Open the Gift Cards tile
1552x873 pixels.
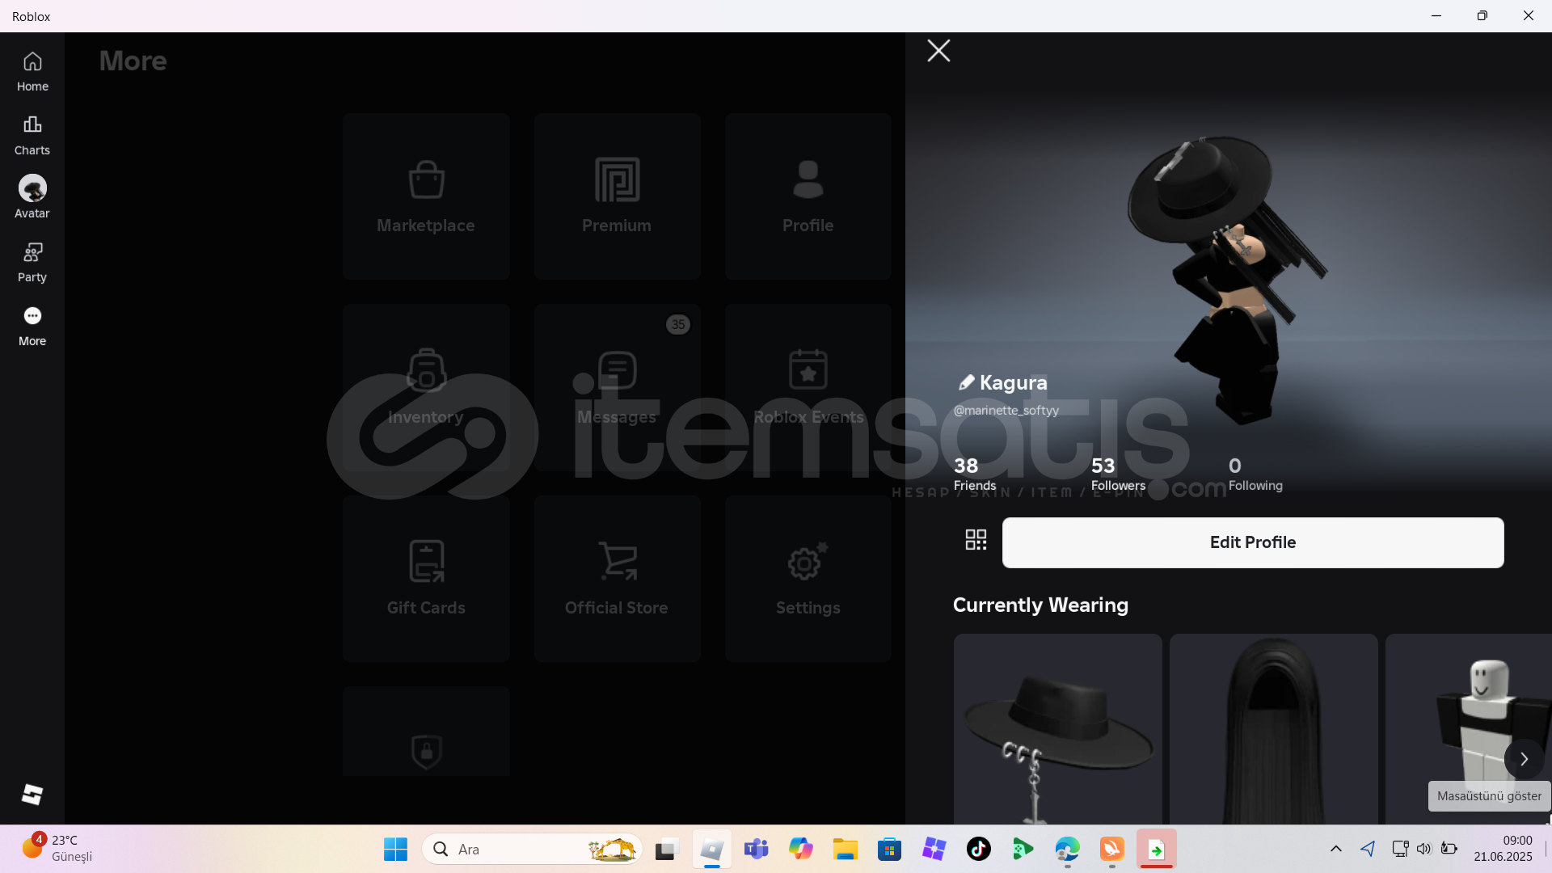point(426,579)
